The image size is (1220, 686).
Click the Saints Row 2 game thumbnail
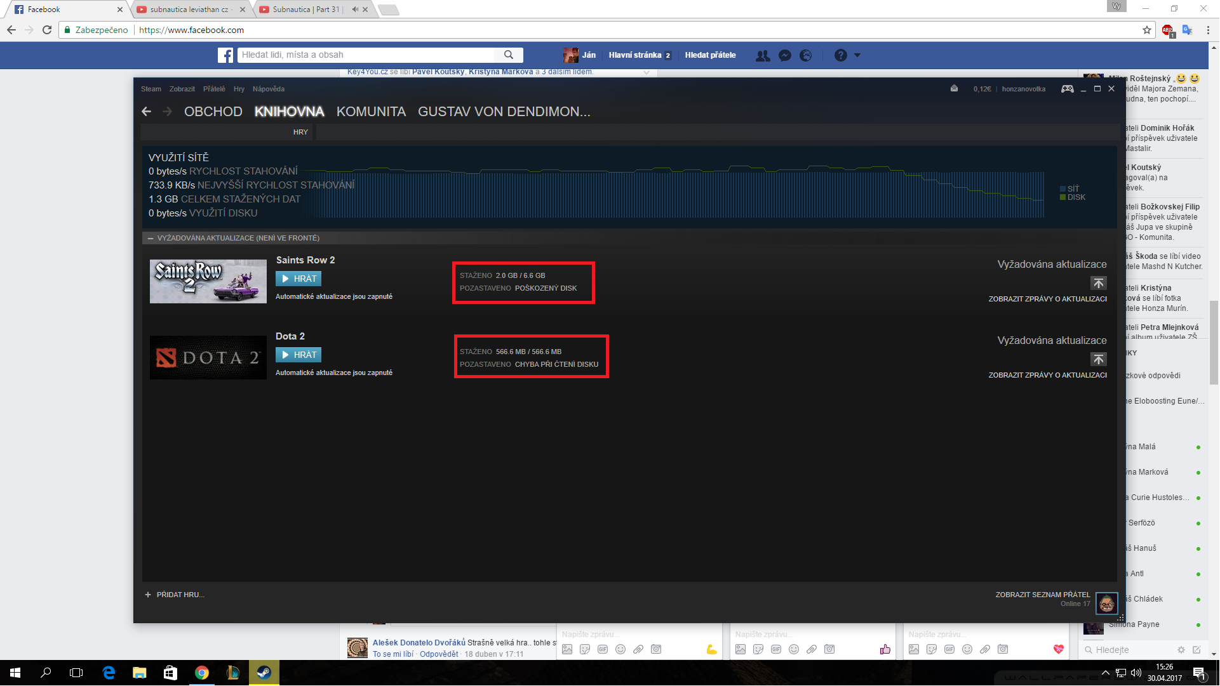[208, 281]
